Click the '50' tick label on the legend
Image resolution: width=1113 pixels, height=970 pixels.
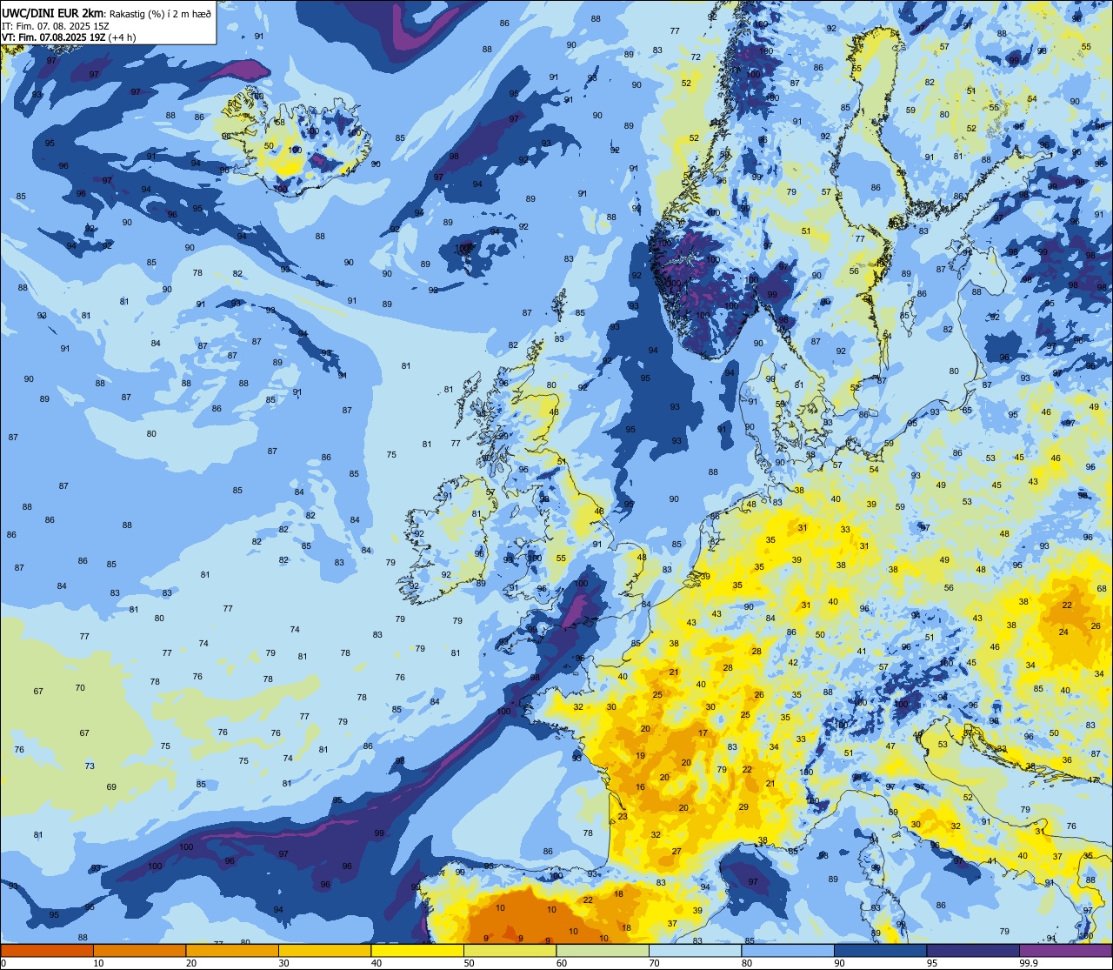(x=469, y=963)
